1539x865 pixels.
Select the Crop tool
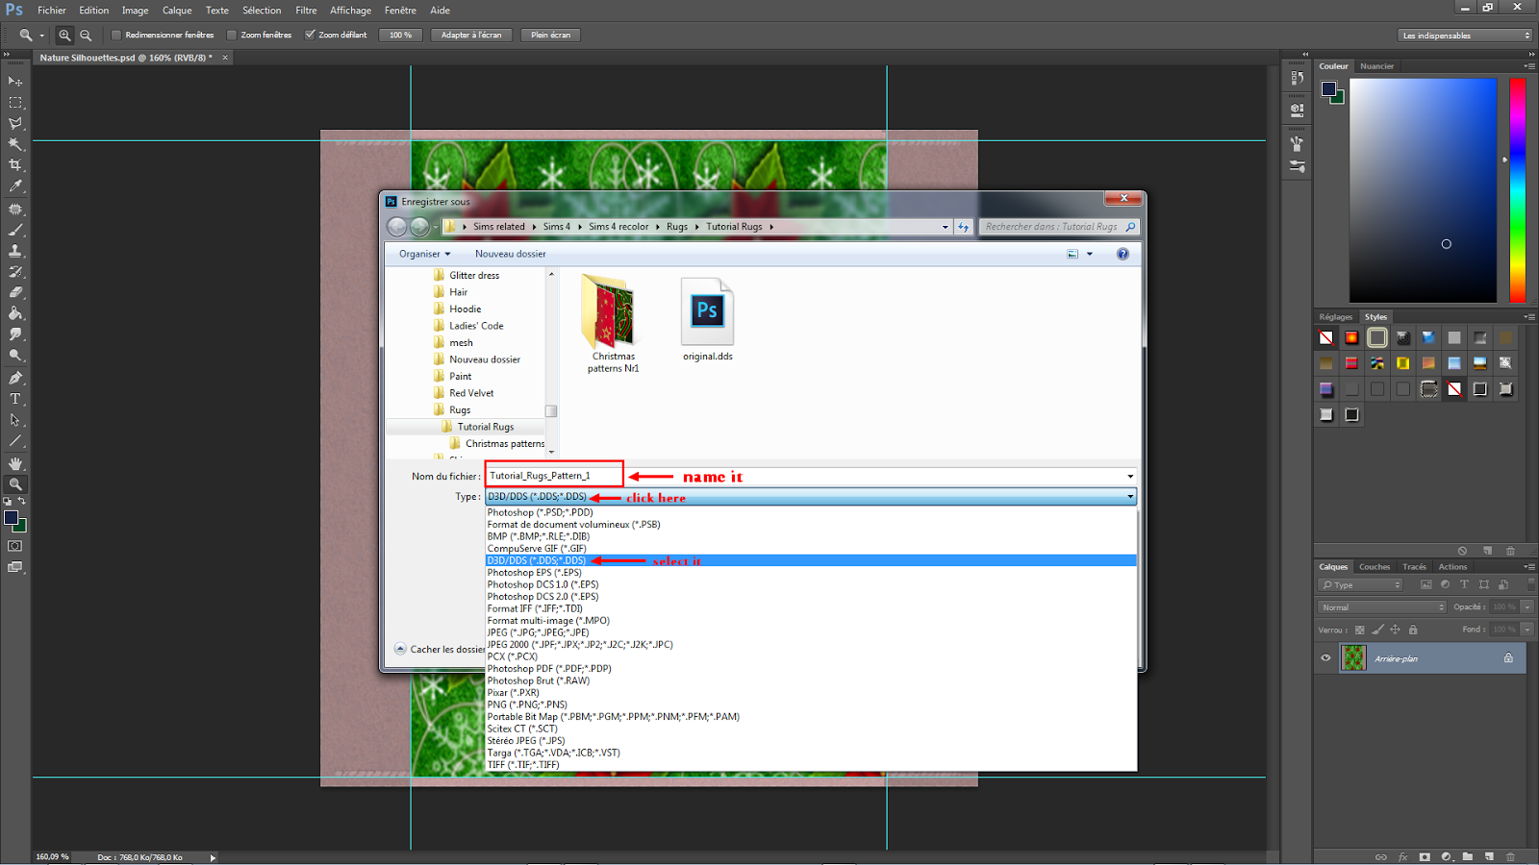pyautogui.click(x=15, y=166)
